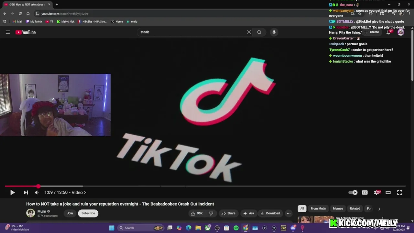
Task: Clear the 'steak' search text
Action: pyautogui.click(x=249, y=32)
